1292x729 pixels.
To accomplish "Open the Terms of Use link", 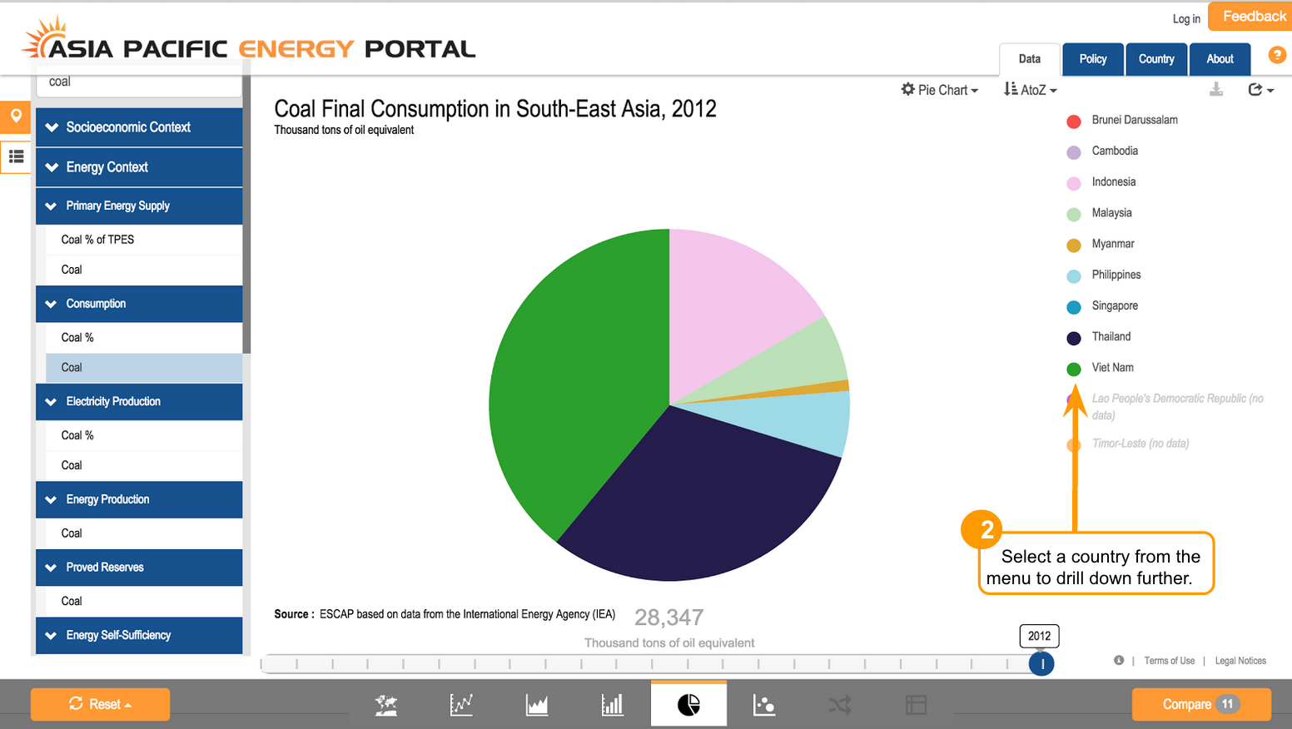I will point(1169,661).
